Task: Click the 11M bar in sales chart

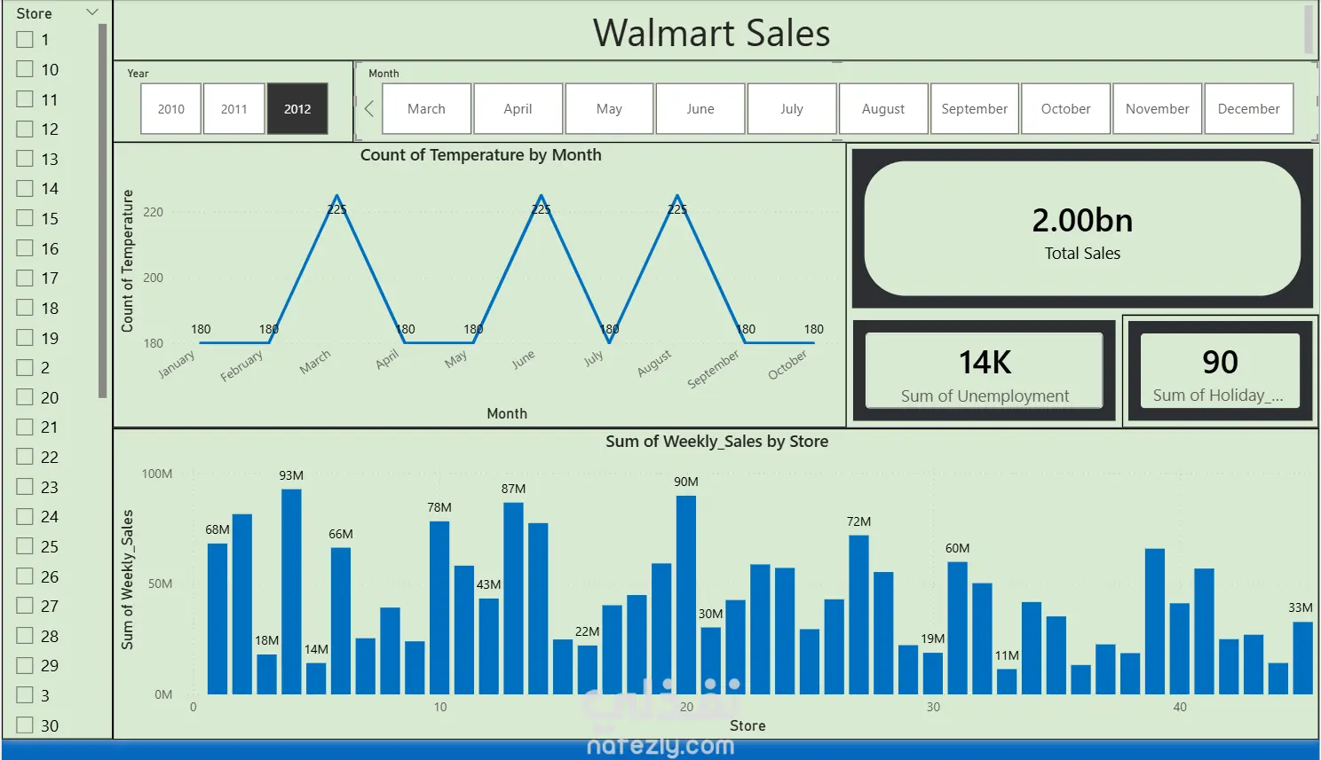Action: click(x=1007, y=681)
